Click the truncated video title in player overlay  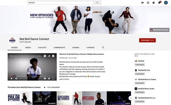[x=26, y=56]
